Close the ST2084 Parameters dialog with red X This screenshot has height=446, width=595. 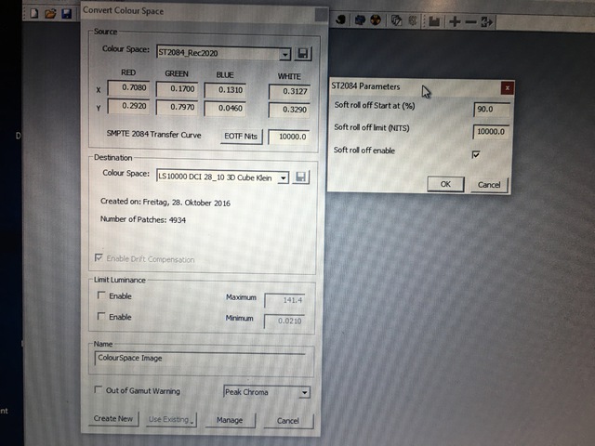[x=507, y=88]
